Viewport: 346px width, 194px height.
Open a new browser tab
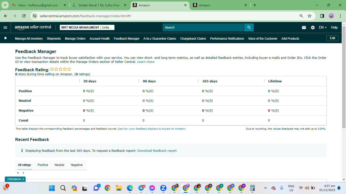pos(255,5)
